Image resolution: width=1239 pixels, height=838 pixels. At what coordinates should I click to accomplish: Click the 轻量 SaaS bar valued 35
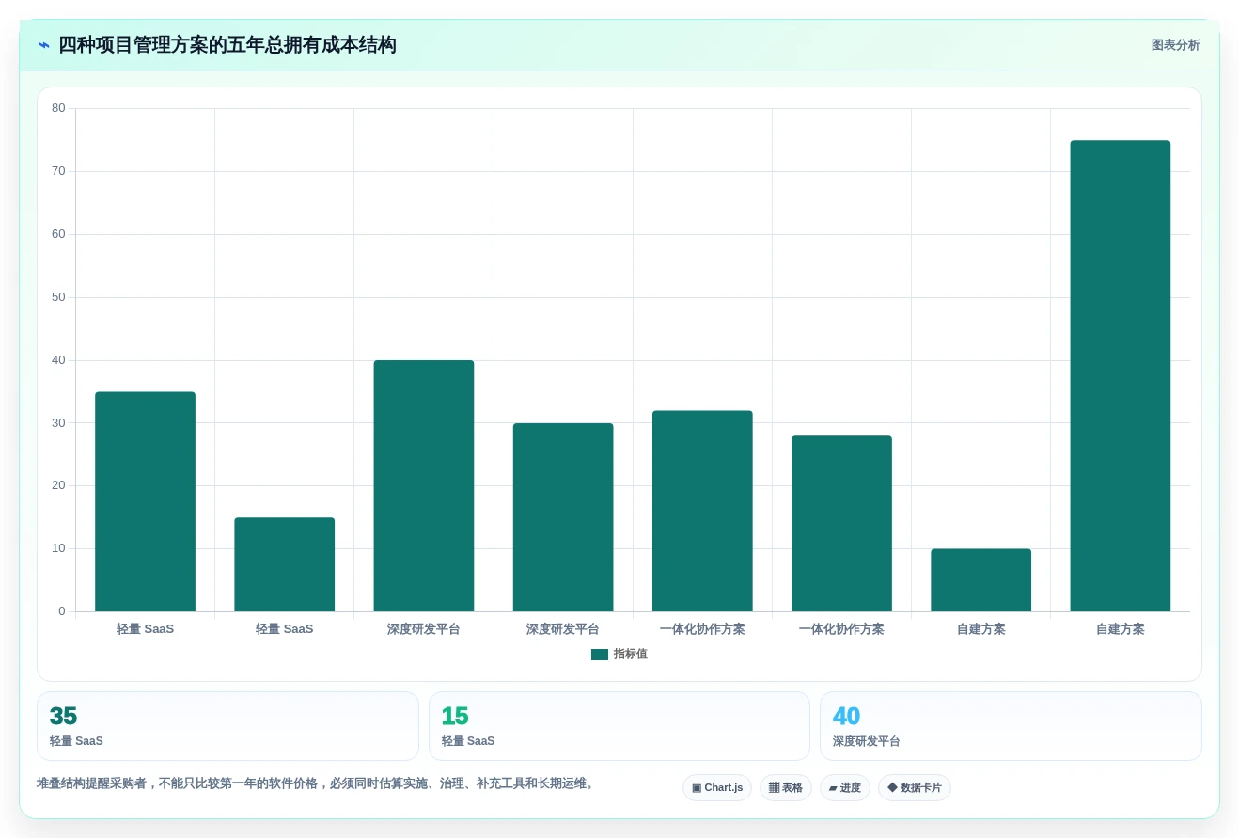pyautogui.click(x=146, y=501)
